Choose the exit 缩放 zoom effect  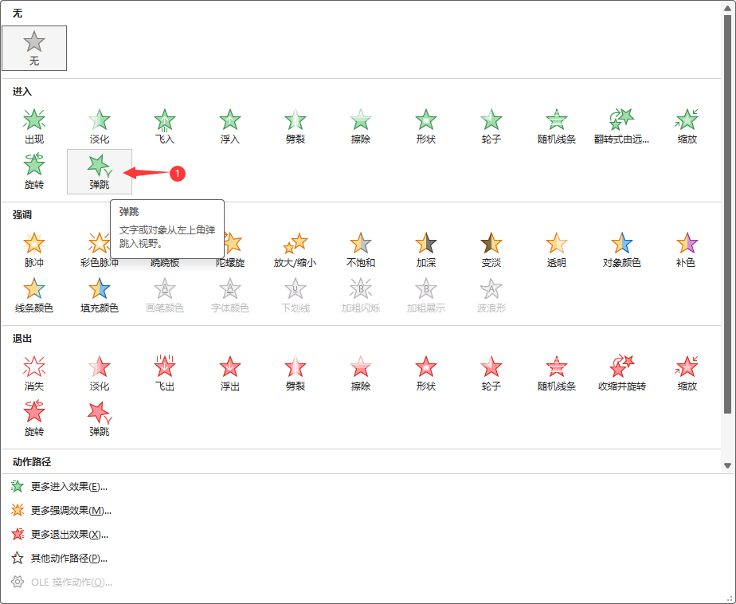(x=687, y=374)
